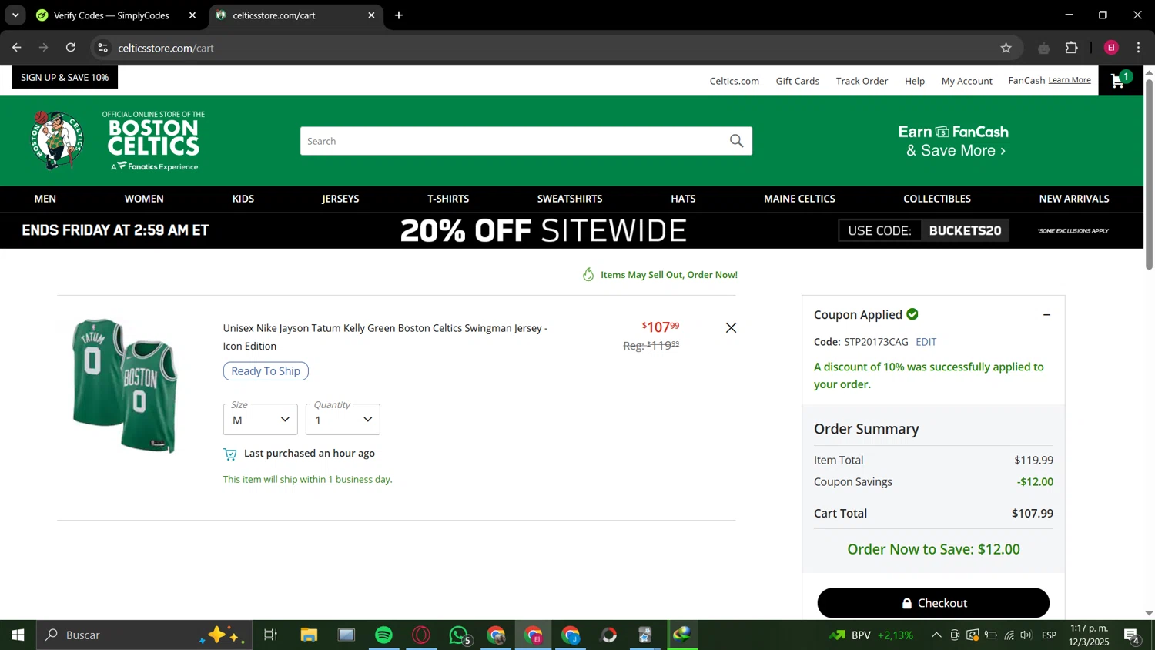Open WOMEN category menu
The width and height of the screenshot is (1155, 650).
tap(144, 199)
